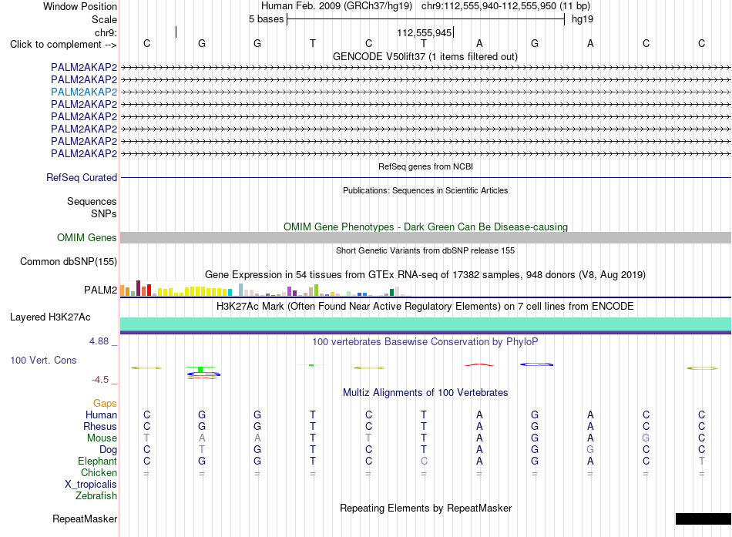Open H3K27Ac Mark ENCODE track title
Screen dimensions: 732x537
pyautogui.click(x=425, y=307)
